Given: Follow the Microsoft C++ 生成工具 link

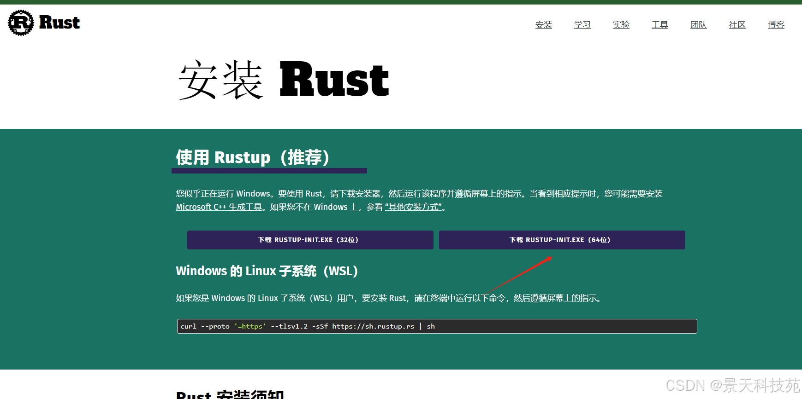Looking at the screenshot, I should pos(219,207).
